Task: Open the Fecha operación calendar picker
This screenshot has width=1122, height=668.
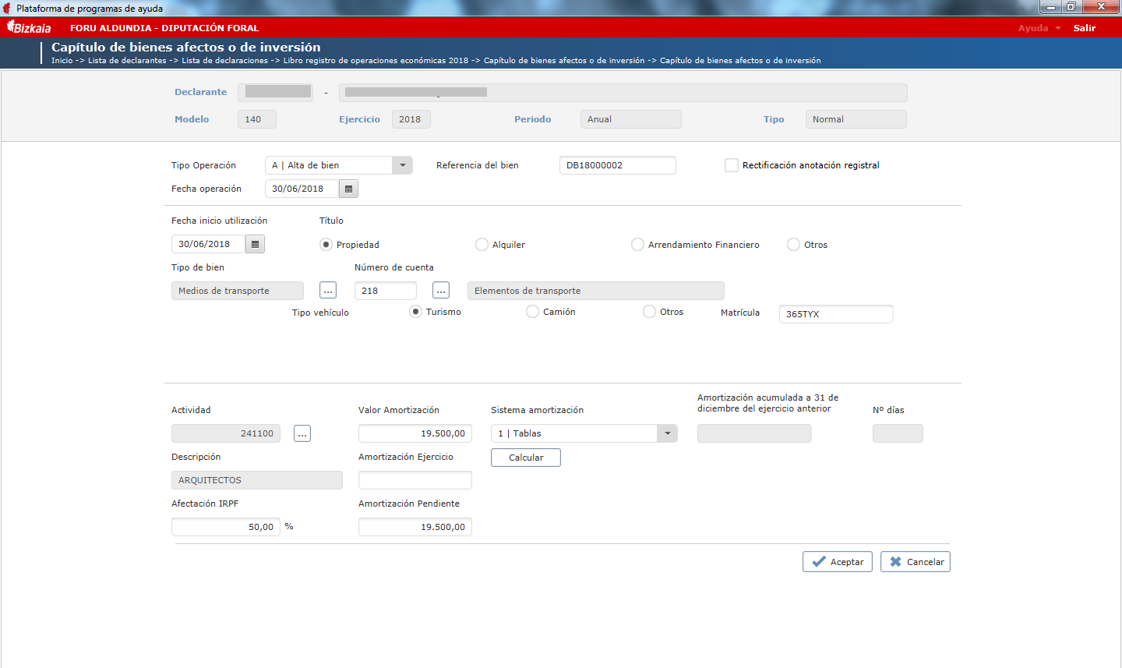Action: [x=348, y=189]
